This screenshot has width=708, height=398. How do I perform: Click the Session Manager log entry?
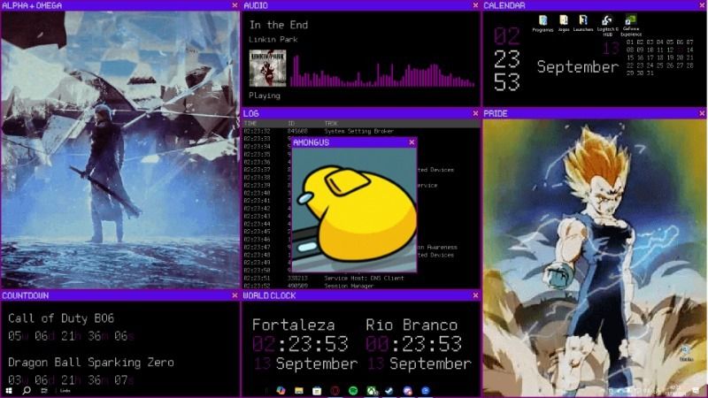coord(349,286)
